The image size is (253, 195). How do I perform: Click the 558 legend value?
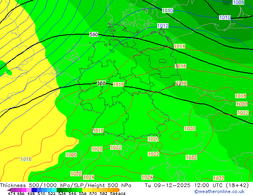pos(83,193)
